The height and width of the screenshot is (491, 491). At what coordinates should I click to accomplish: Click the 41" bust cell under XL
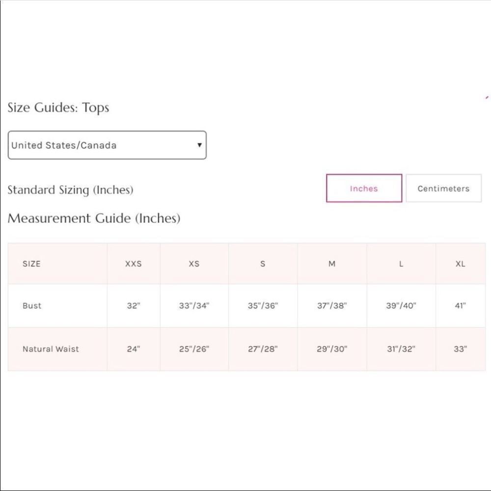[461, 305]
